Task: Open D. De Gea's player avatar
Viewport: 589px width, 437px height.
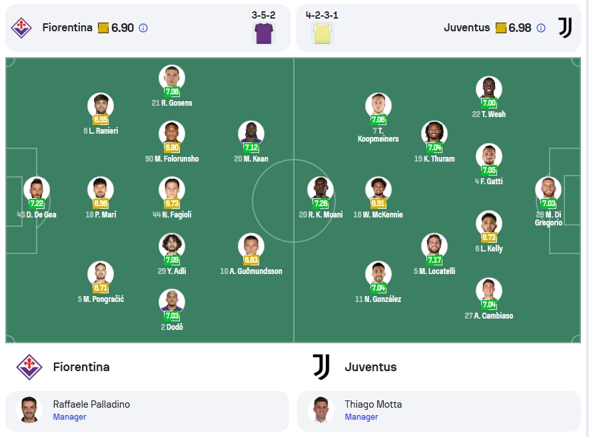Action: [x=37, y=190]
